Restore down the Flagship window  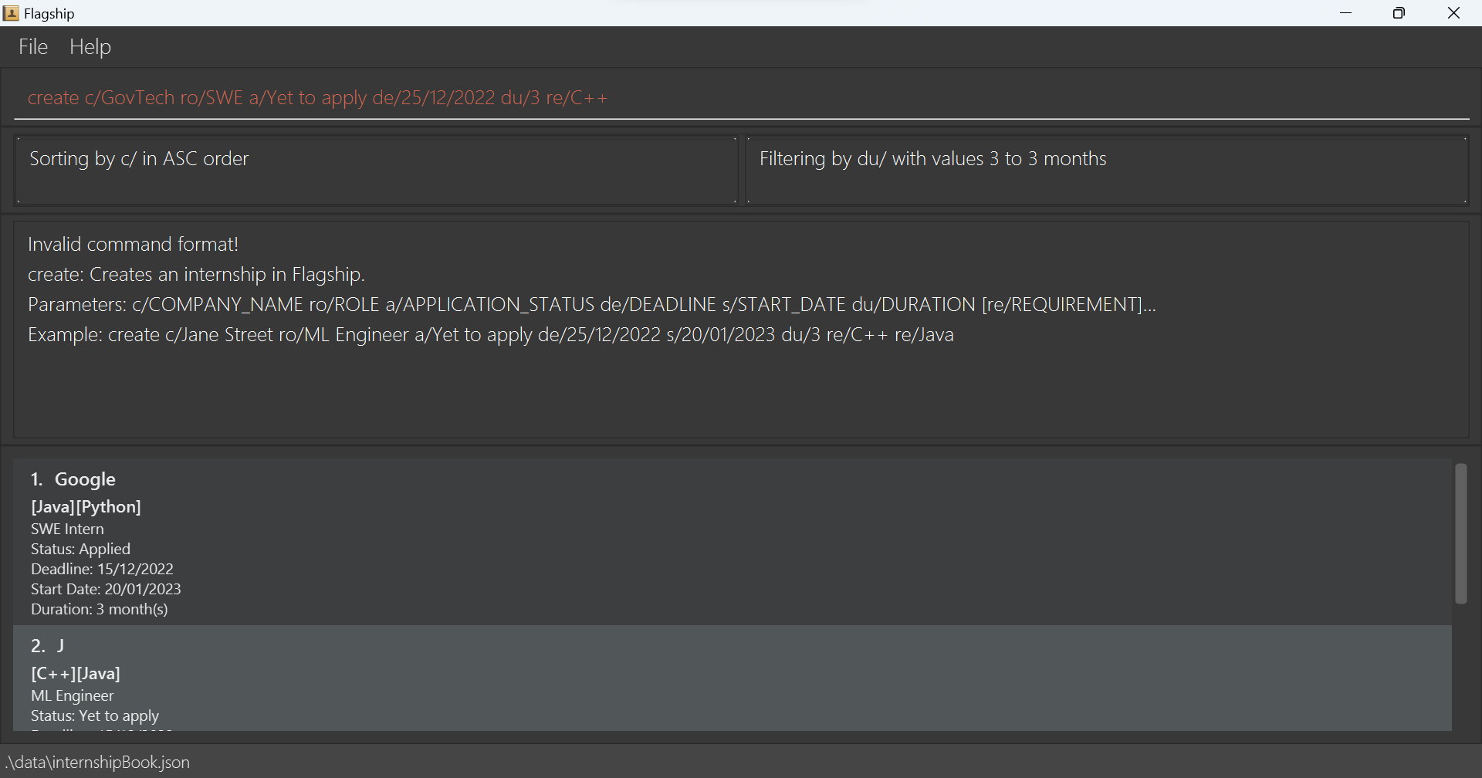(1399, 13)
